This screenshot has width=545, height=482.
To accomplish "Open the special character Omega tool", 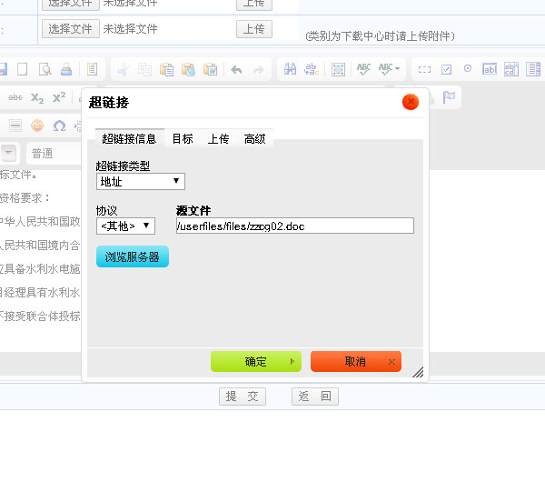I will [x=59, y=125].
